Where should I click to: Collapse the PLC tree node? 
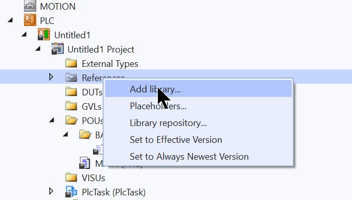(10, 20)
